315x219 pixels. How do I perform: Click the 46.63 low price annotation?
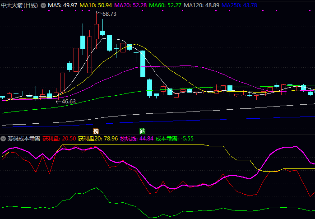(x=69, y=102)
